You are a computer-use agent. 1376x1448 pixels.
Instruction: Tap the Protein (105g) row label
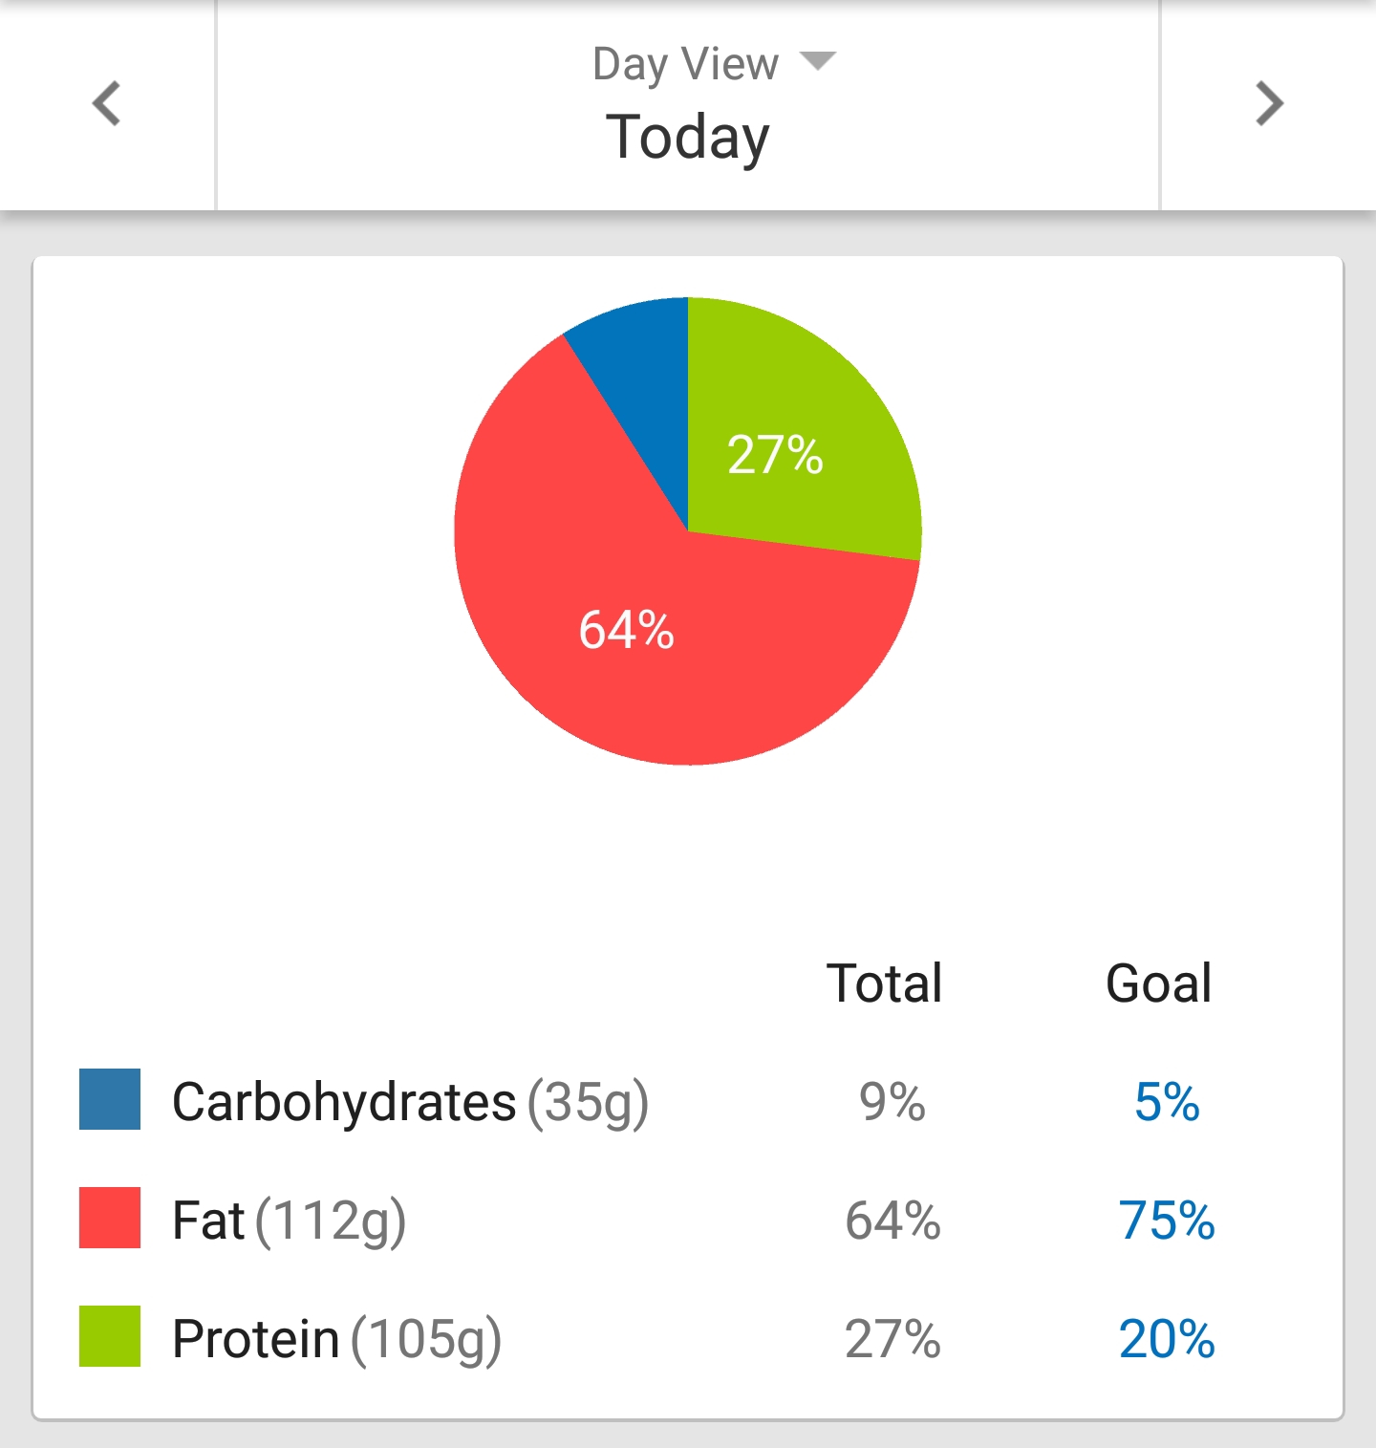tap(336, 1339)
